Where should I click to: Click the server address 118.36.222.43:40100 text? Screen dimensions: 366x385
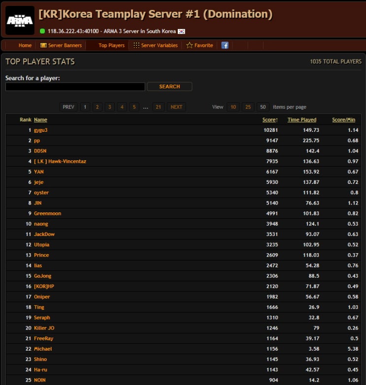pyautogui.click(x=73, y=31)
